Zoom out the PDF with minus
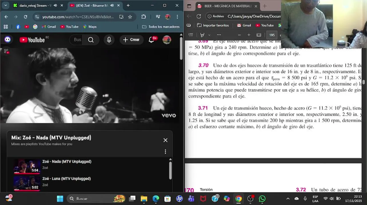 [x=240, y=35]
